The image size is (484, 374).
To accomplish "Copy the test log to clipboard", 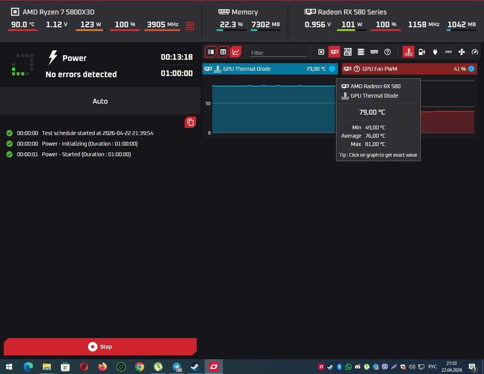I will (190, 122).
